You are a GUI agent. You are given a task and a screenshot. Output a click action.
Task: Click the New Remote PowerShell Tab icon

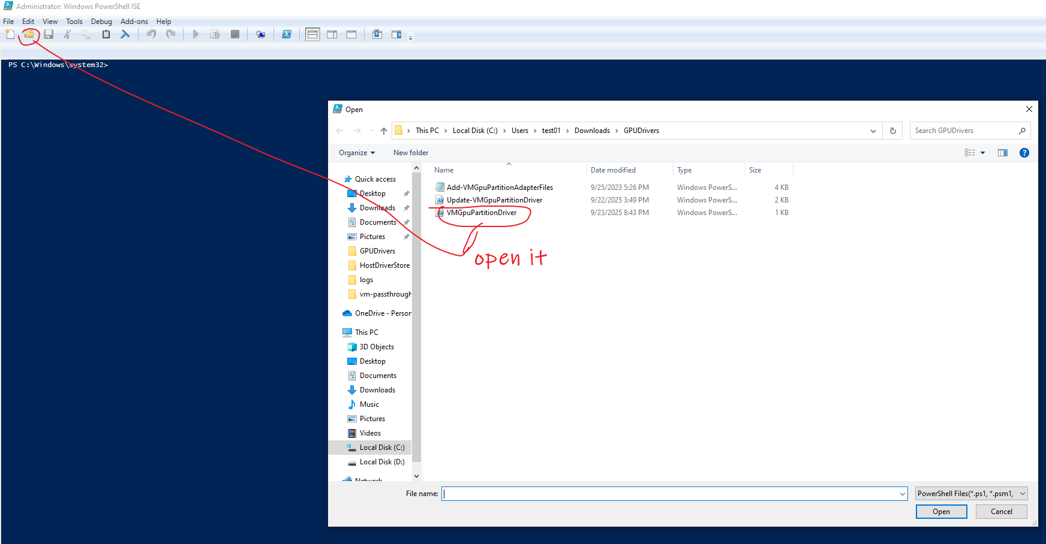[260, 34]
